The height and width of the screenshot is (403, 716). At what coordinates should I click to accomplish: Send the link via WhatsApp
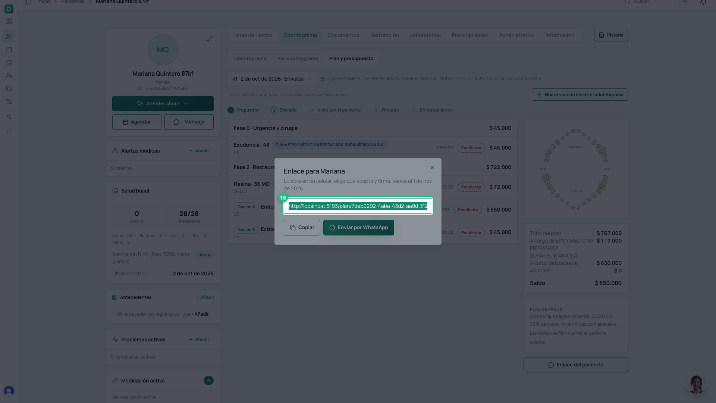coord(358,228)
